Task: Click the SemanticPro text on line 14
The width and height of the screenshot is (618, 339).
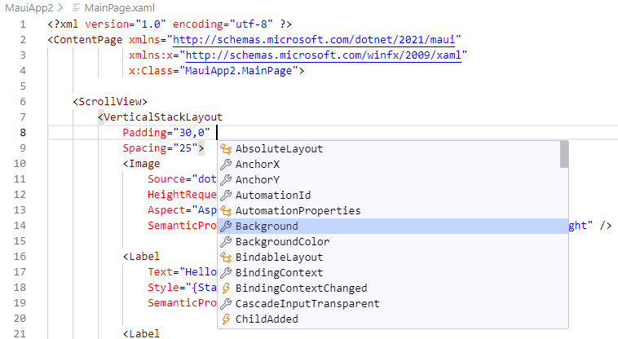Action: pyautogui.click(x=182, y=226)
